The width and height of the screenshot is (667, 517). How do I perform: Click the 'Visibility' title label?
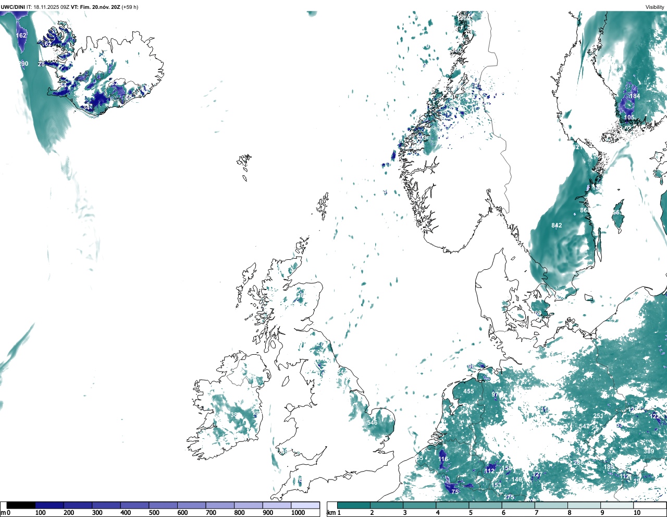(x=654, y=7)
